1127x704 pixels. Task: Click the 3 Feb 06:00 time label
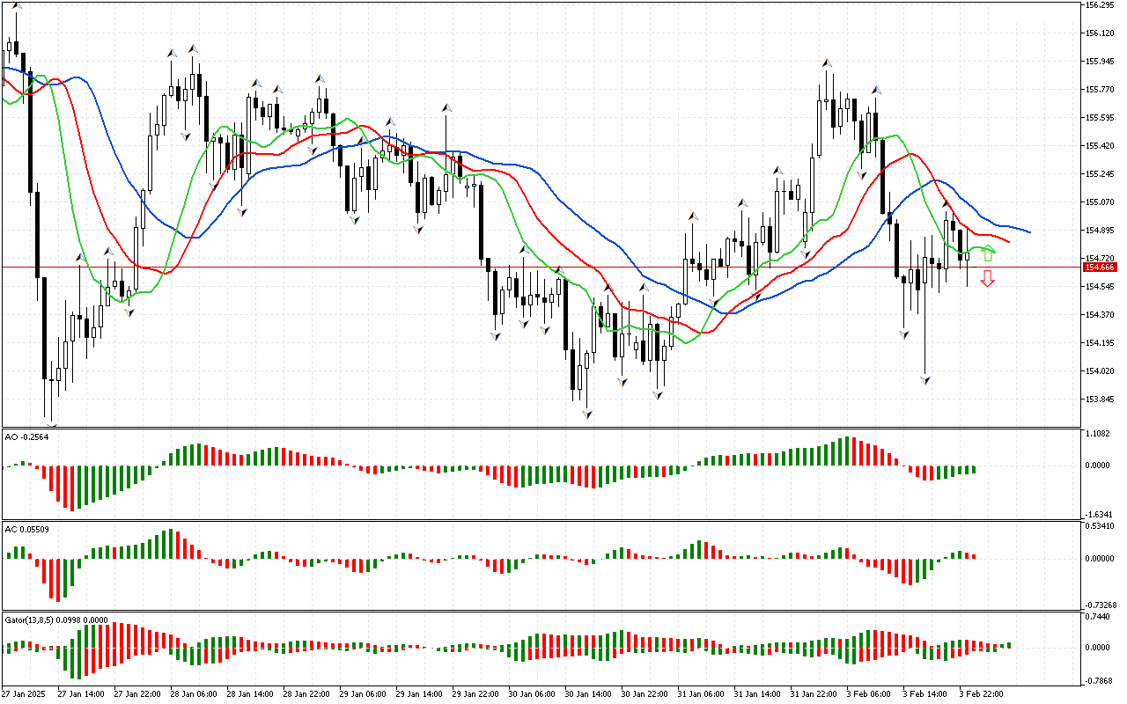click(867, 694)
